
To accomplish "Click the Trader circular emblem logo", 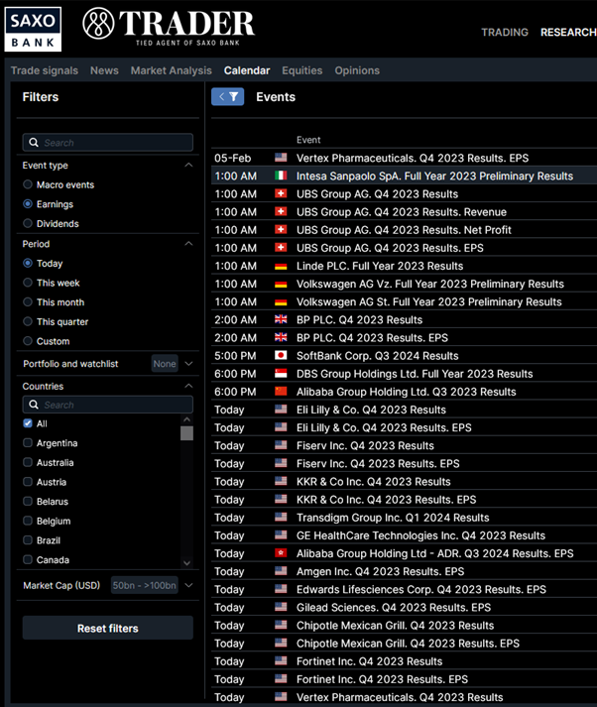I will (x=98, y=24).
